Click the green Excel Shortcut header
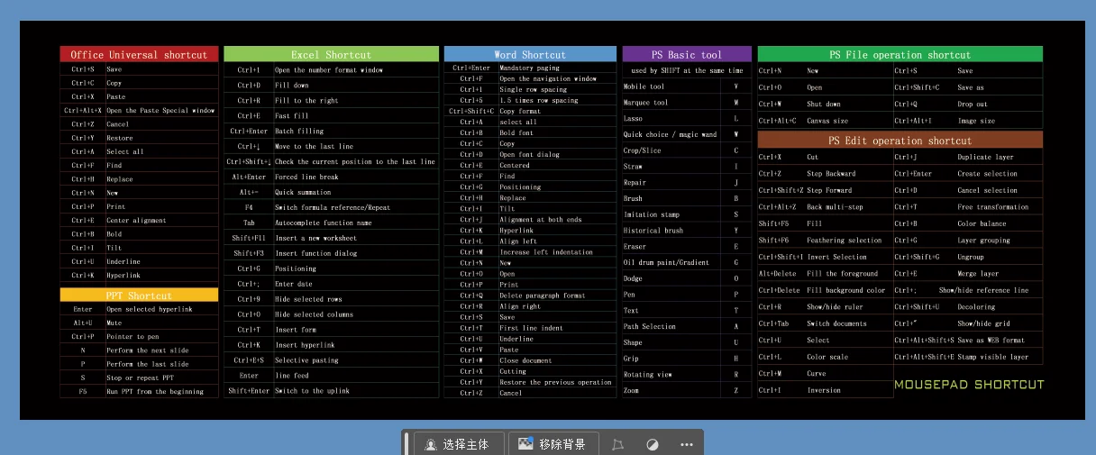This screenshot has width=1096, height=455. point(331,55)
